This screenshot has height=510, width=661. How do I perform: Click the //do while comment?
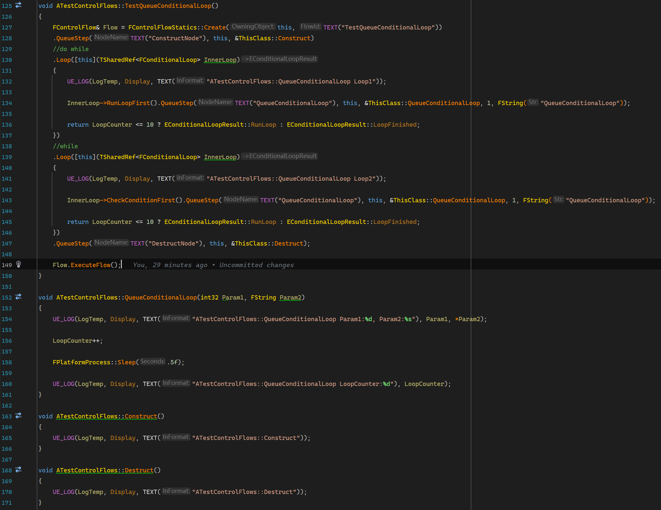click(71, 49)
